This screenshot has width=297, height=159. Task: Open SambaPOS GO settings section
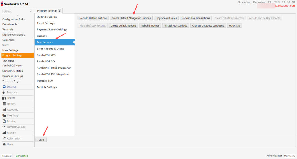click(x=55, y=62)
